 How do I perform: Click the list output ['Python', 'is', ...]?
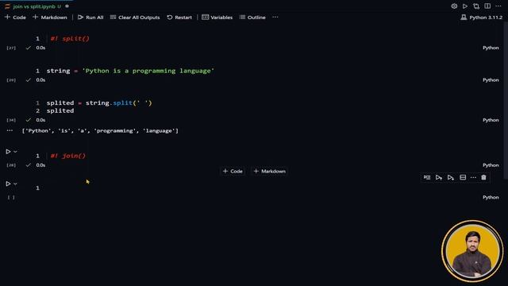[x=100, y=130]
